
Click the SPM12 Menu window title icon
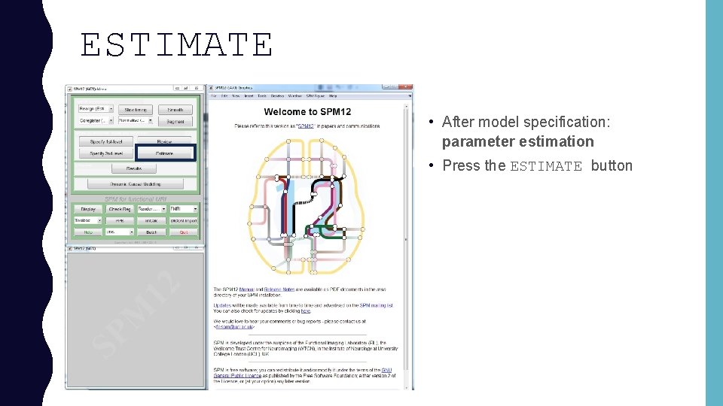69,89
